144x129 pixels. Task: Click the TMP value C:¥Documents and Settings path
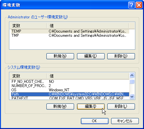[87, 35]
